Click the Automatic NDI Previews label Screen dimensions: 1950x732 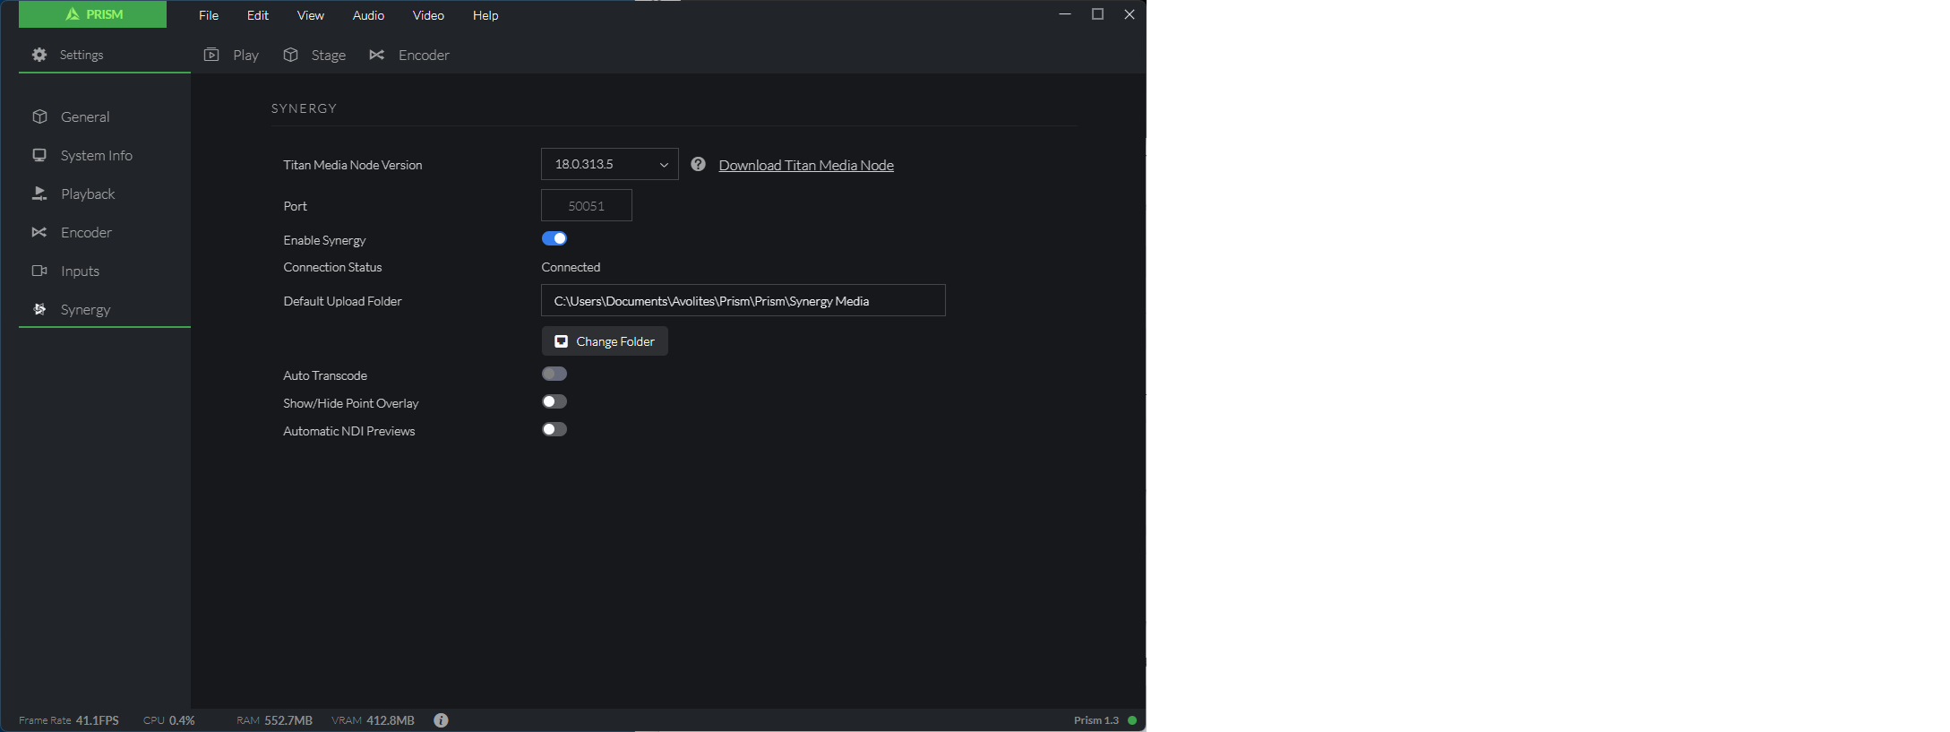(349, 431)
